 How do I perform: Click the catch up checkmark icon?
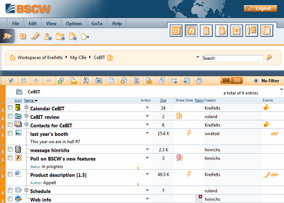[61, 80]
